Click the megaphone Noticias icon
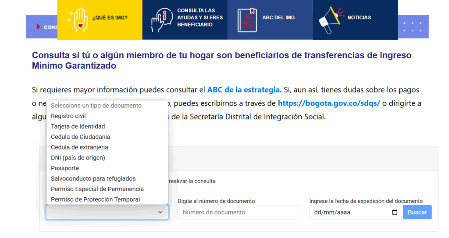The image size is (449, 238). pyautogui.click(x=331, y=20)
